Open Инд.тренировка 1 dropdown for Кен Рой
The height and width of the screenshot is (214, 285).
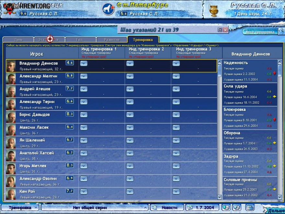[84, 191]
